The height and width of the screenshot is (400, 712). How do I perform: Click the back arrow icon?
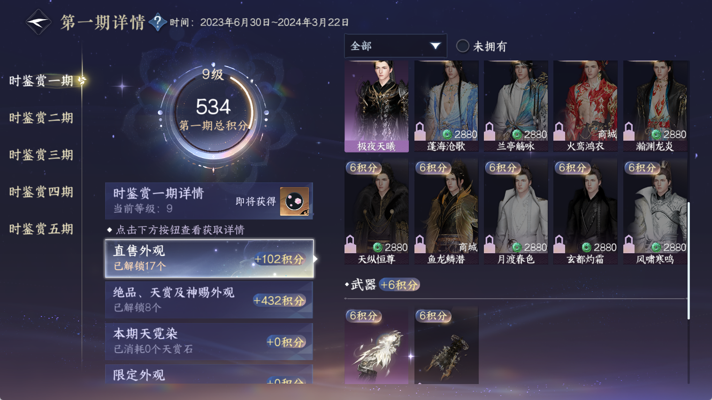pyautogui.click(x=38, y=22)
